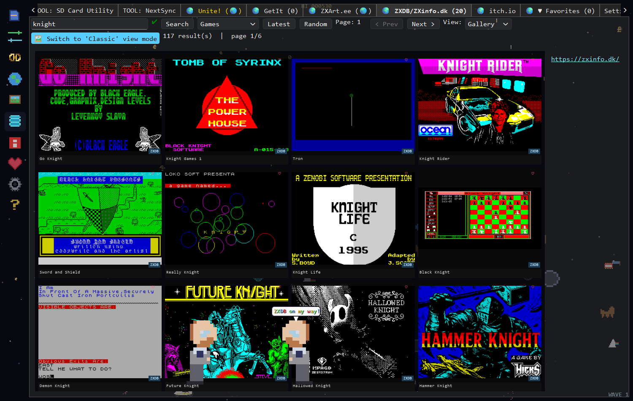Open settings via the sidebar gear icon
The height and width of the screenshot is (401, 633).
pyautogui.click(x=15, y=184)
